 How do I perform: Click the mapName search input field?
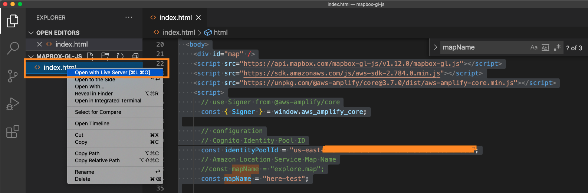click(482, 47)
